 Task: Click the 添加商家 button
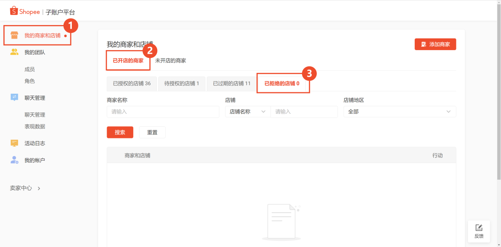coord(435,44)
